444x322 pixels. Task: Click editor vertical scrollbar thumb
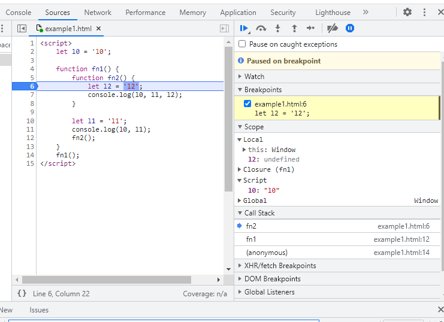[x=228, y=119]
